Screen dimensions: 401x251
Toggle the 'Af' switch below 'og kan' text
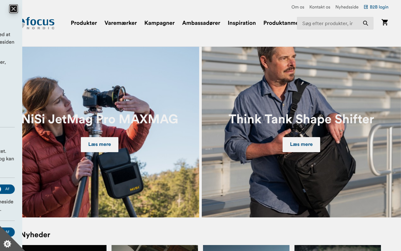click(7, 189)
